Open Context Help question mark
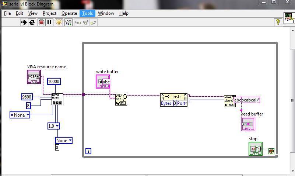The image size is (295, 176). click(278, 22)
